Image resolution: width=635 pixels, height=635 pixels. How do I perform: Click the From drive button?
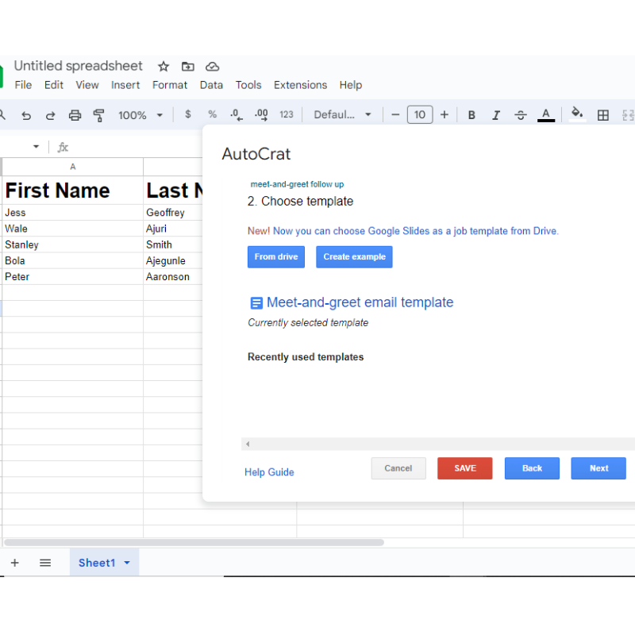(276, 256)
